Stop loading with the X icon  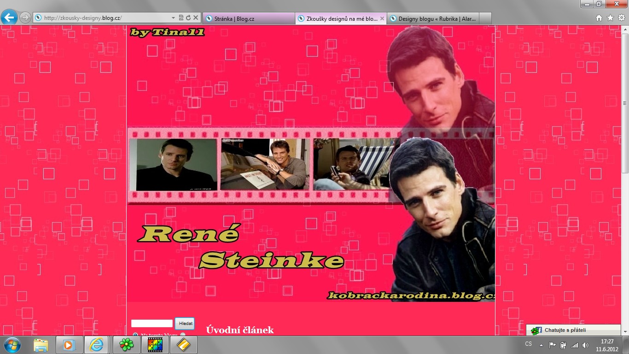tap(196, 18)
